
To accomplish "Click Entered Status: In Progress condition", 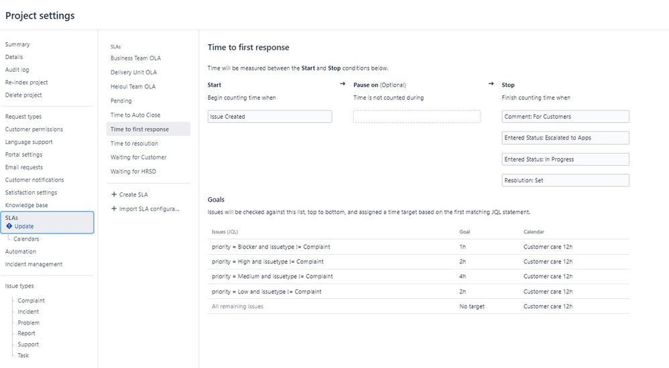I will pos(565,159).
